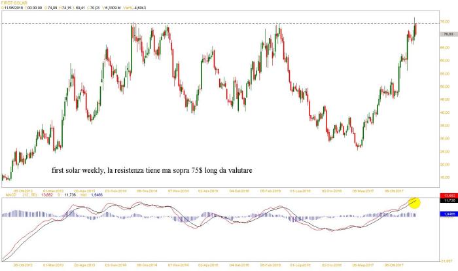Click 01-Lug-2016 on the MACD panel's date axis
The width and height of the screenshot is (458, 271).
[300, 265]
